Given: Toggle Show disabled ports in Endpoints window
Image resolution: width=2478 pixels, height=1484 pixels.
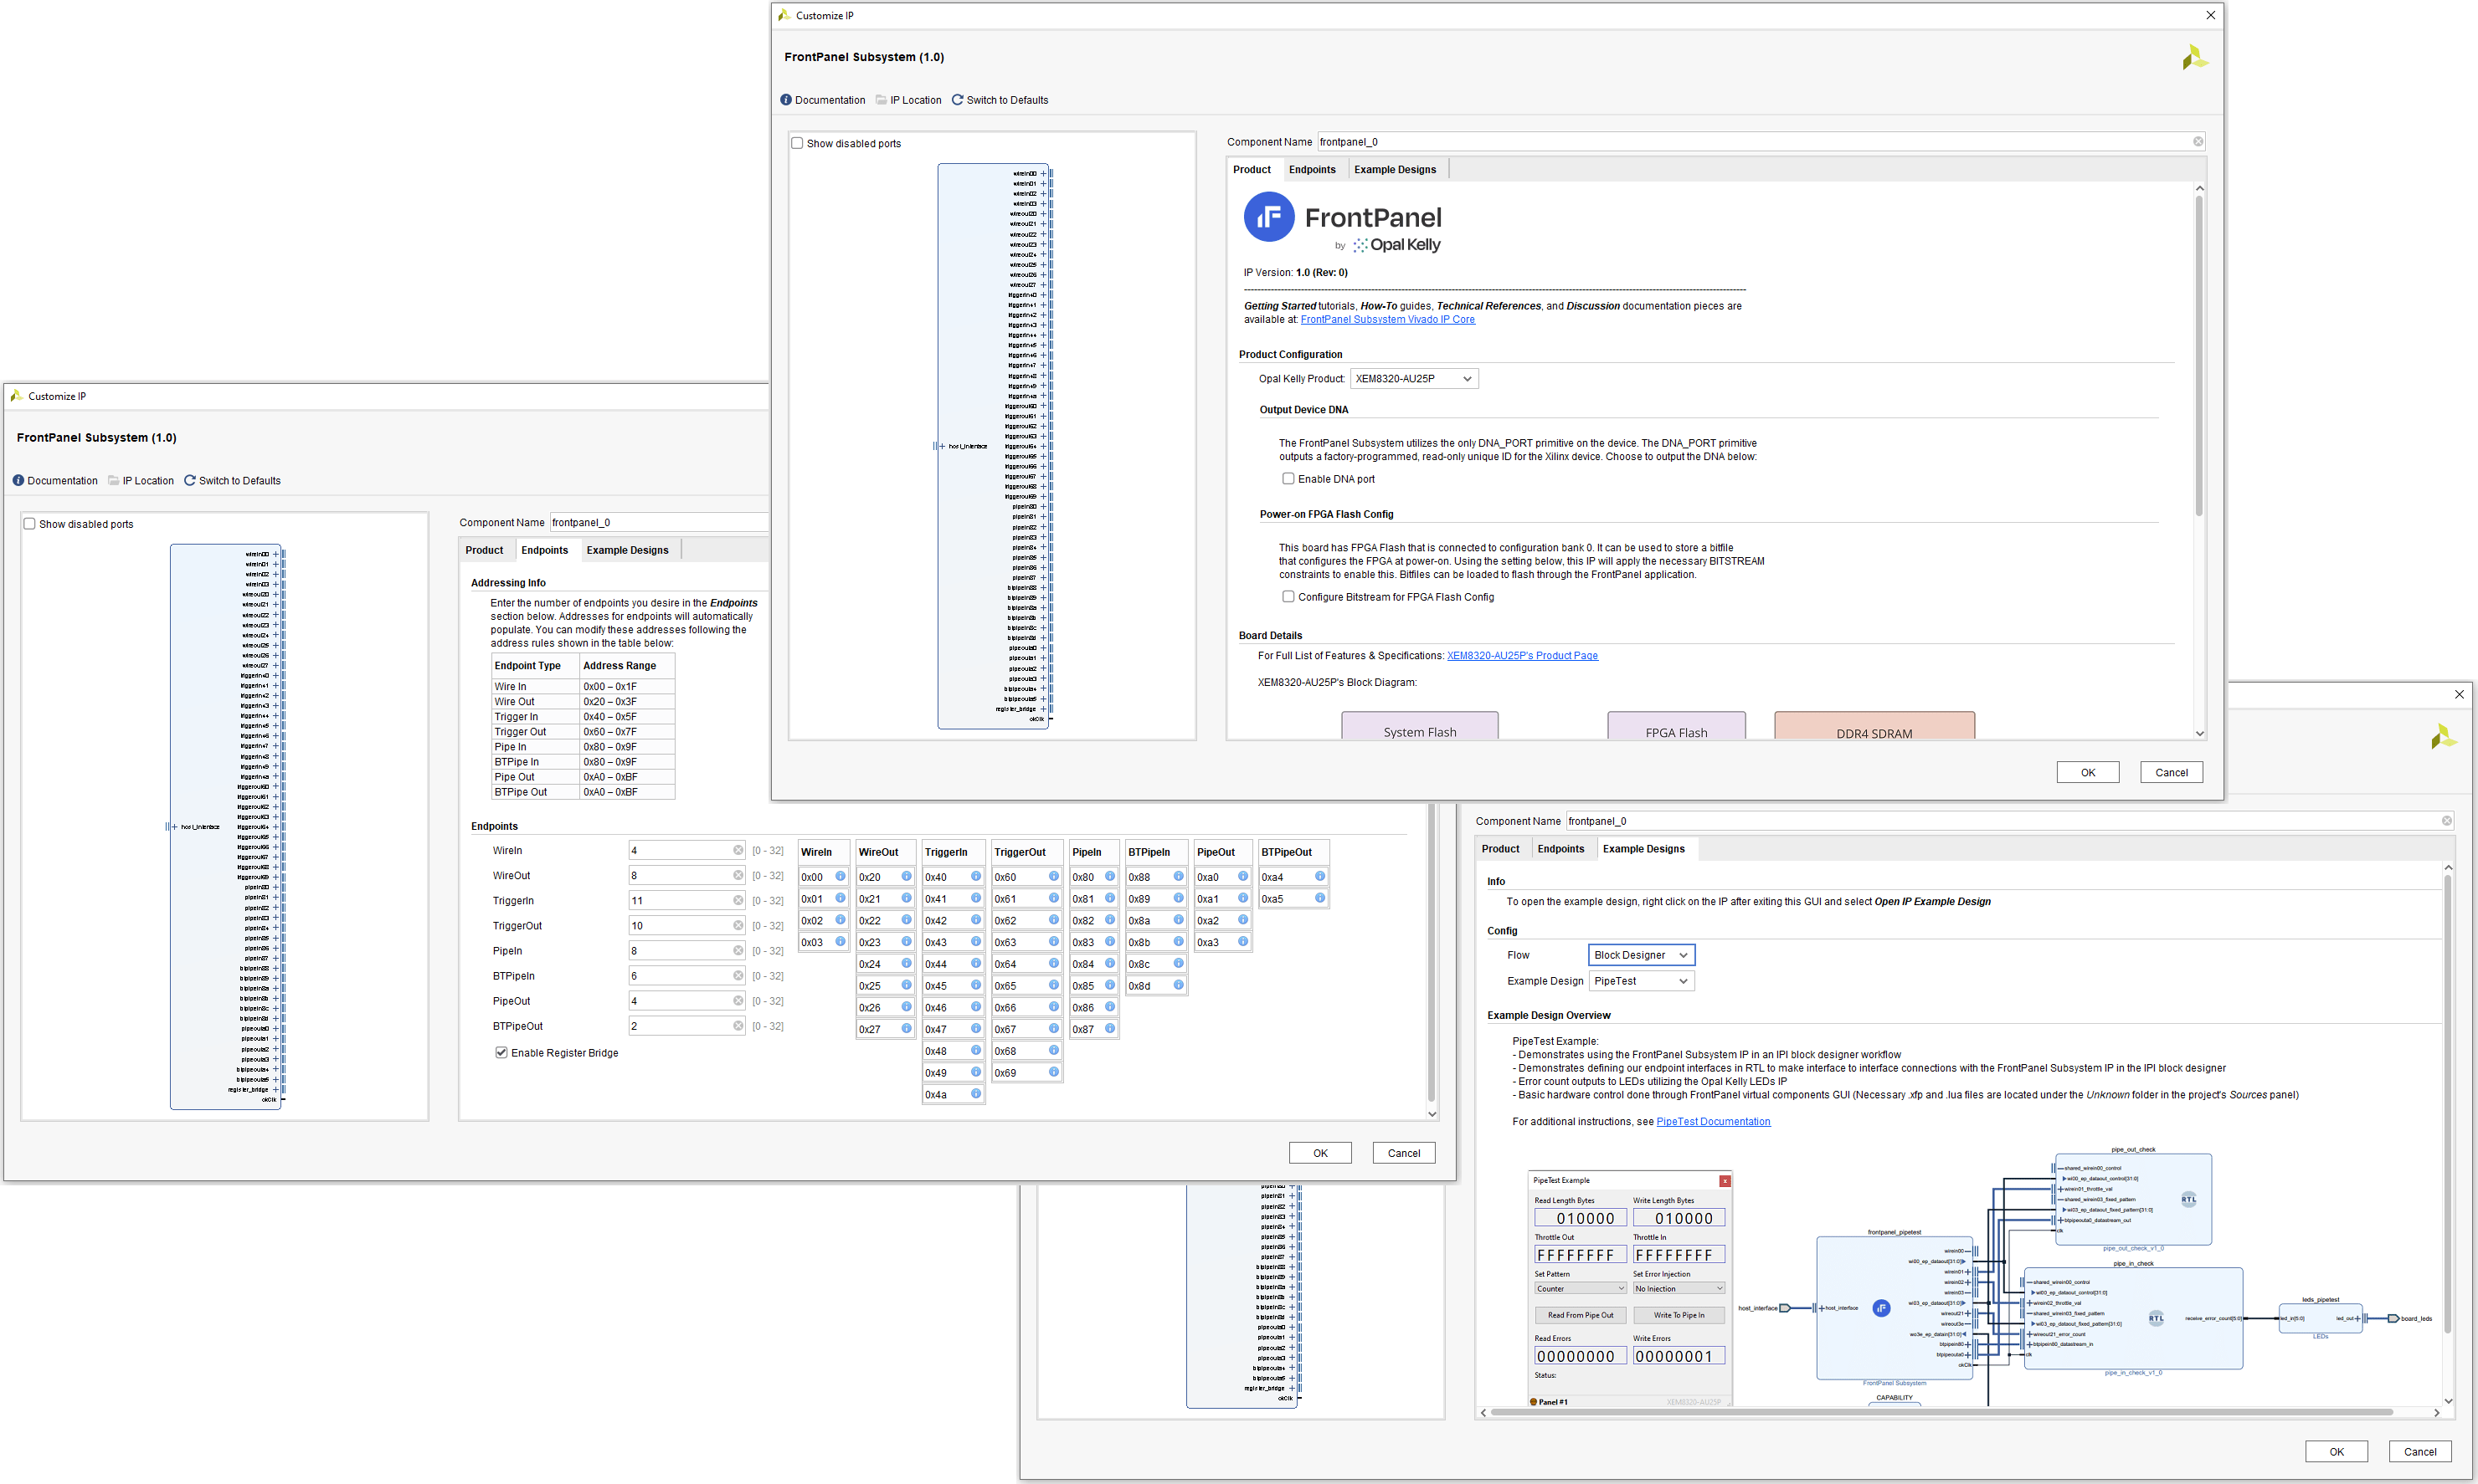Looking at the screenshot, I should point(30,524).
